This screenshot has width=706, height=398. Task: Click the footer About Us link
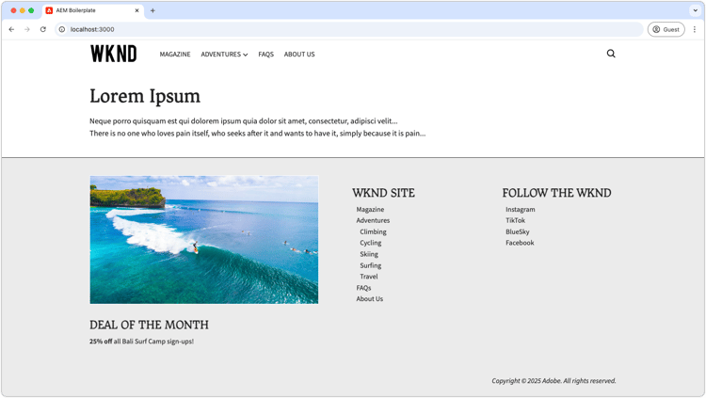(x=370, y=298)
